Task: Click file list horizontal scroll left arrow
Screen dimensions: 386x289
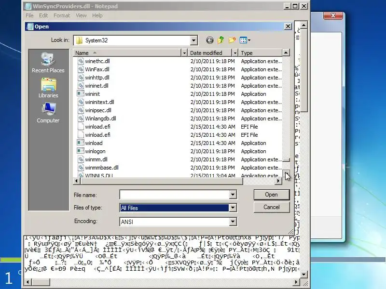Action: coord(77,181)
